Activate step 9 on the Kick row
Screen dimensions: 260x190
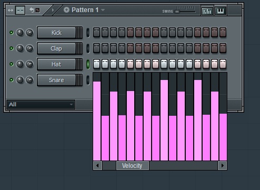(164, 33)
